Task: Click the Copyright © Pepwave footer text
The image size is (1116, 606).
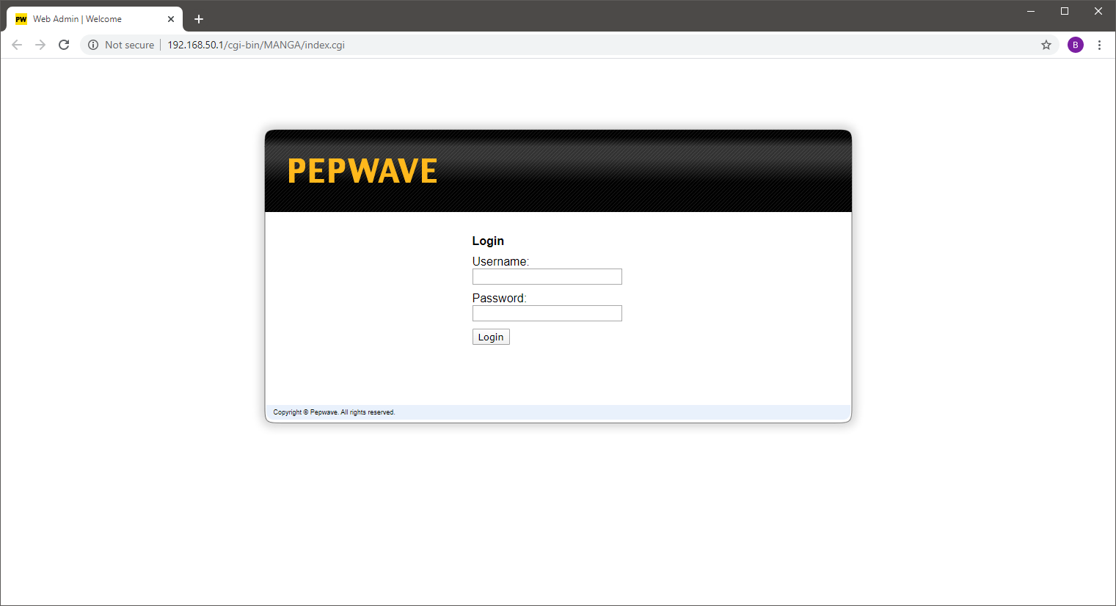Action: pyautogui.click(x=334, y=412)
